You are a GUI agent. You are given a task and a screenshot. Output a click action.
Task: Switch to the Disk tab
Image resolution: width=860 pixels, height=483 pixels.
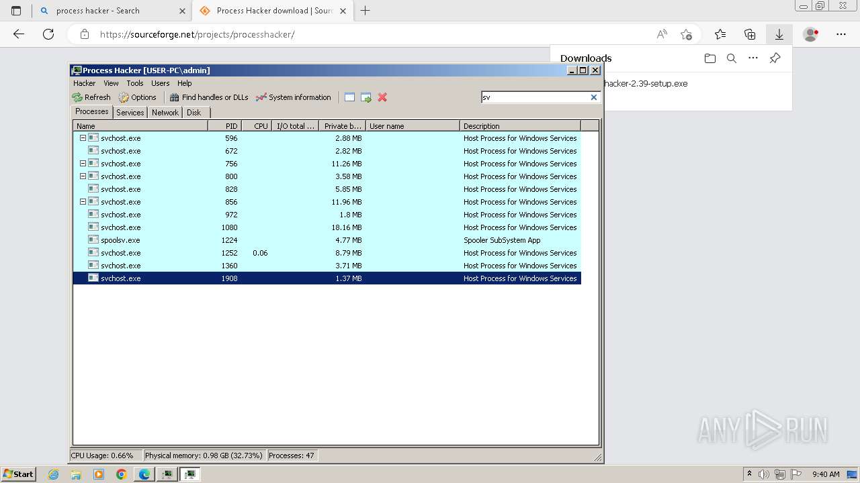click(x=193, y=113)
